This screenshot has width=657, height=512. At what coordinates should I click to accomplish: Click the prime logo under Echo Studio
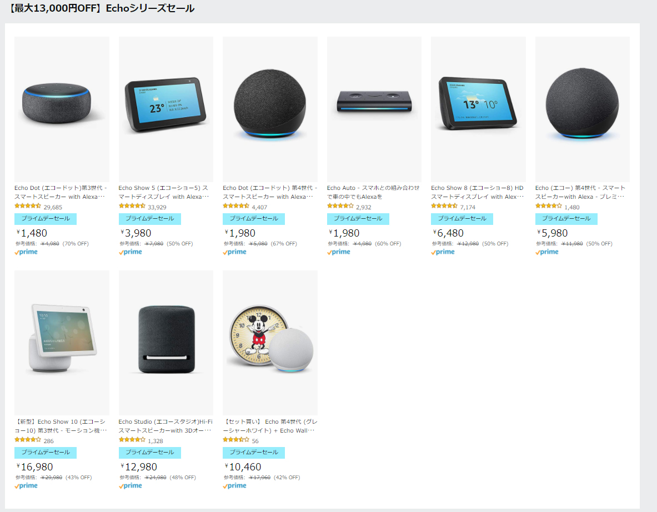pos(131,485)
